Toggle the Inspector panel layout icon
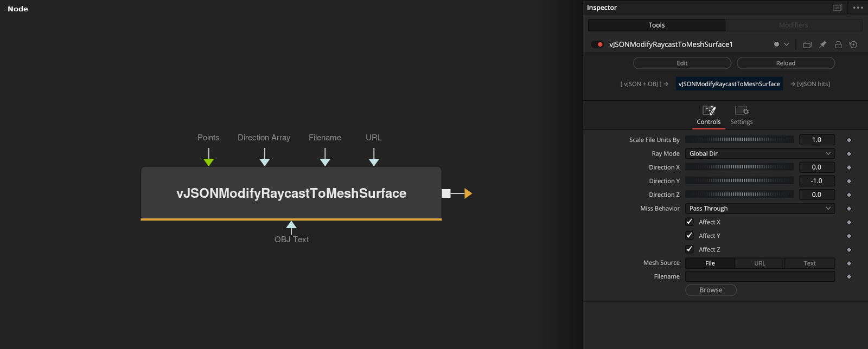 pyautogui.click(x=837, y=8)
